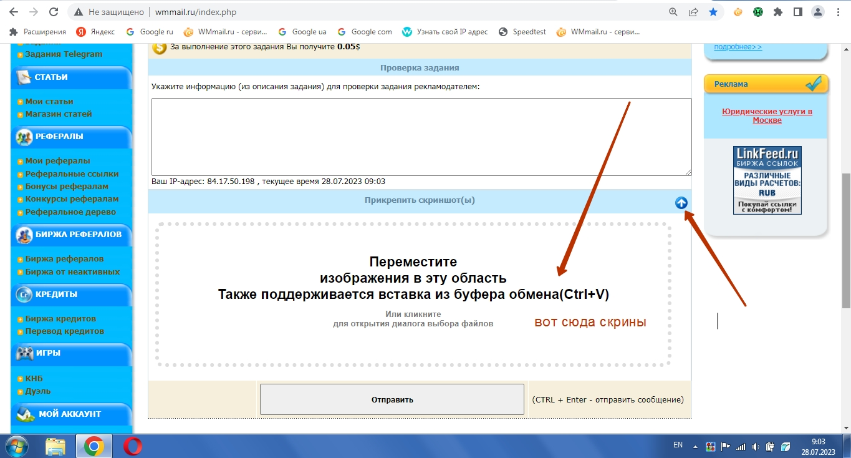
Task: Toggle the browser side panel icon
Action: pyautogui.click(x=797, y=12)
